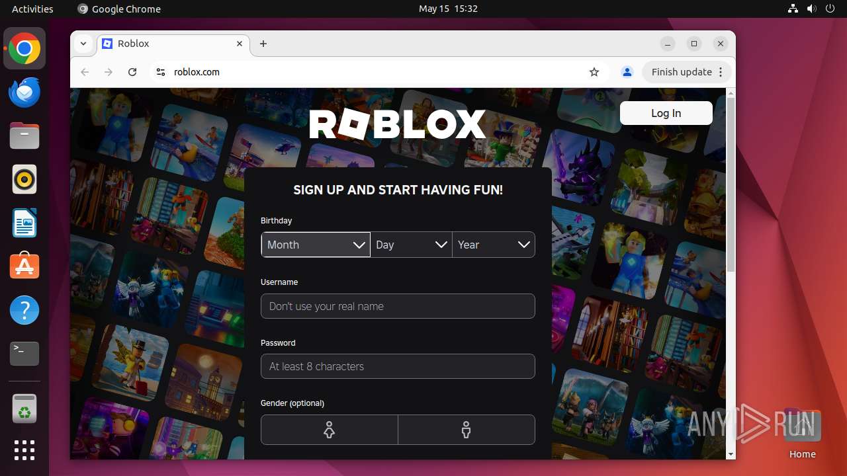Launch LibreOffice Writer from the dock
Viewport: 847px width, 476px height.
(24, 223)
